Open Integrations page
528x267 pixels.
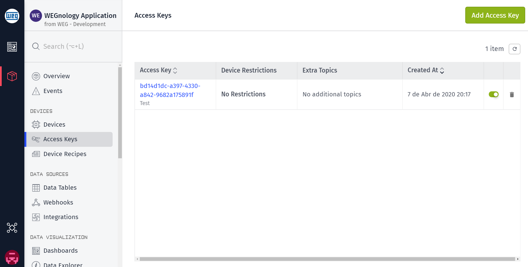point(61,217)
